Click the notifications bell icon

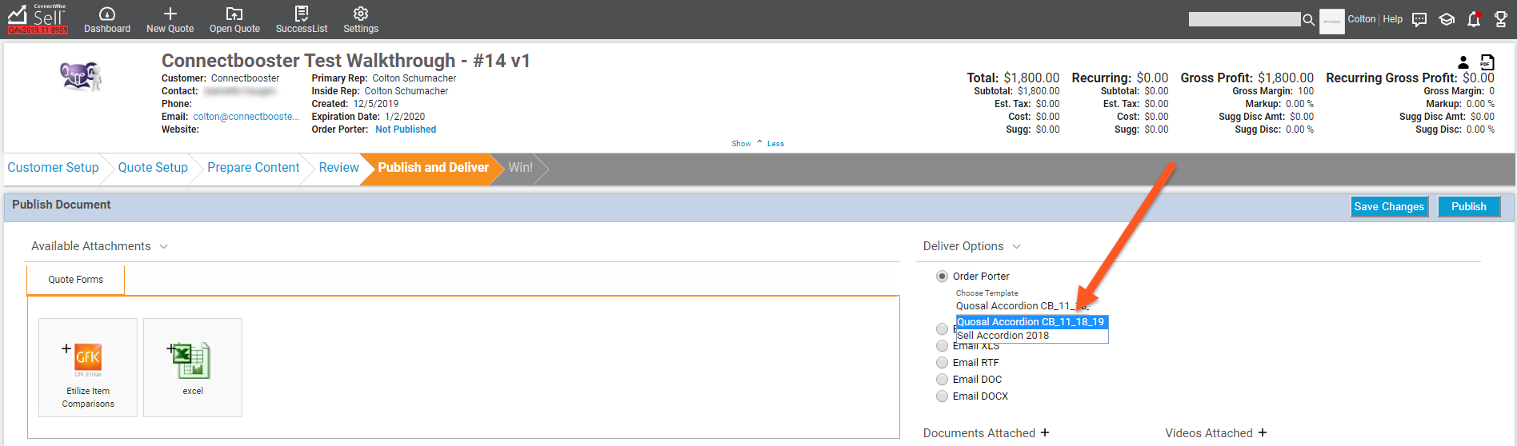pos(1474,20)
